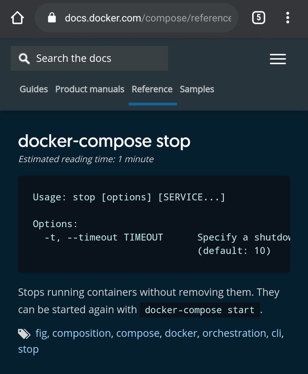Tap the docs.docker.com address bar
Image resolution: width=308 pixels, height=374 pixels.
point(136,18)
